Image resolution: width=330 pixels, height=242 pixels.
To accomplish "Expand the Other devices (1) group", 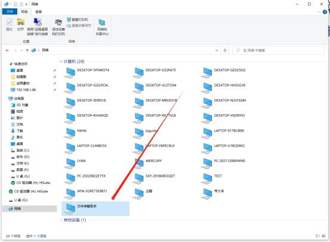I will pos(61,220).
